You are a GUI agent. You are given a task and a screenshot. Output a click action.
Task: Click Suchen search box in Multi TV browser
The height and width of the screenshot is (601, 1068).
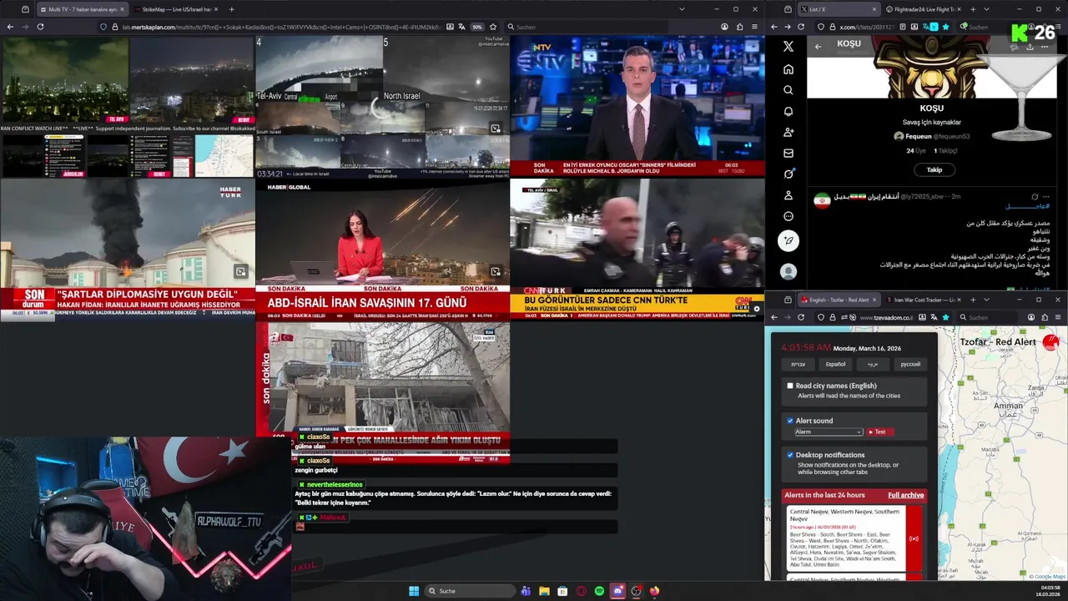coord(587,27)
